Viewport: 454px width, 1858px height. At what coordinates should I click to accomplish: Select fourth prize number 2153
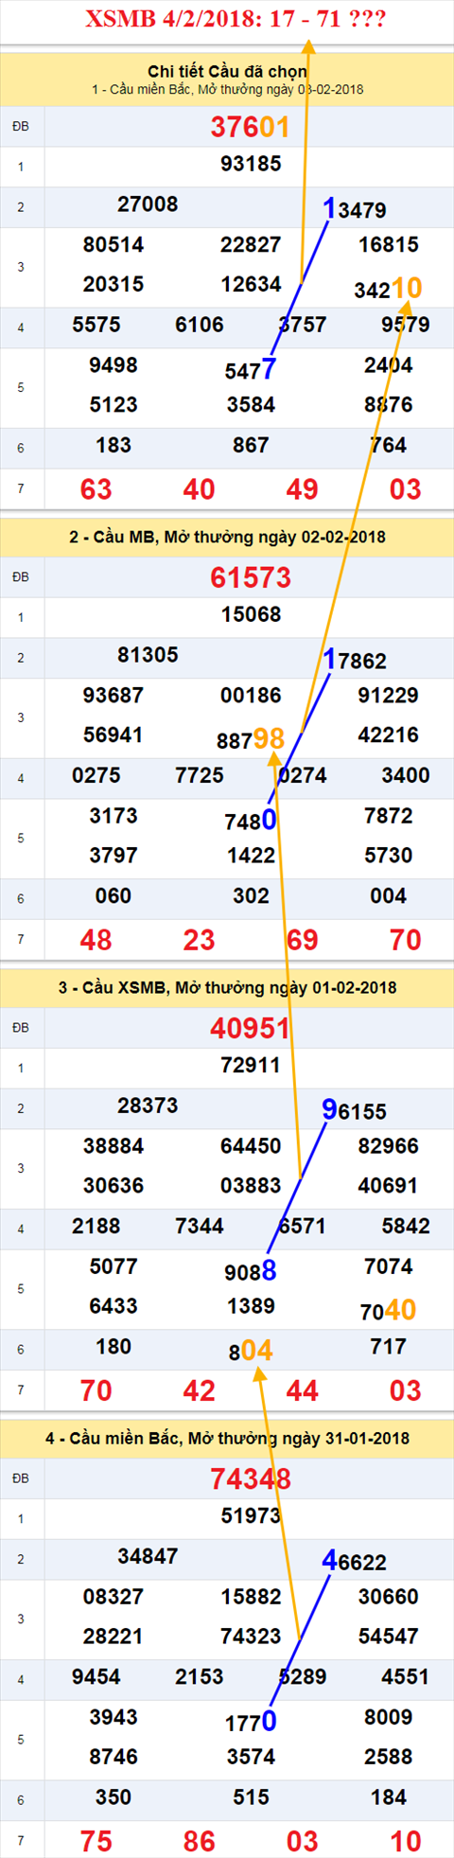point(200,1677)
